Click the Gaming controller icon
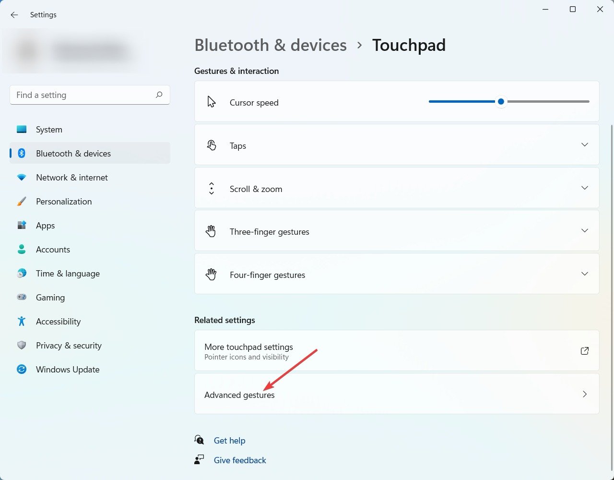 tap(22, 298)
